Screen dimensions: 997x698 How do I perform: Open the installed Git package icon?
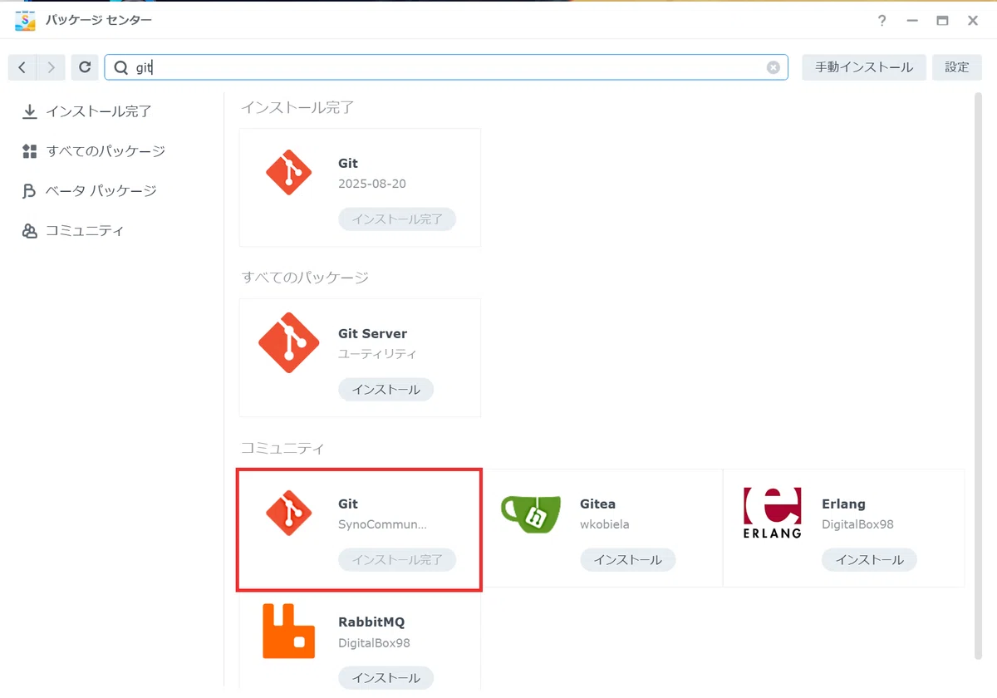click(x=289, y=173)
